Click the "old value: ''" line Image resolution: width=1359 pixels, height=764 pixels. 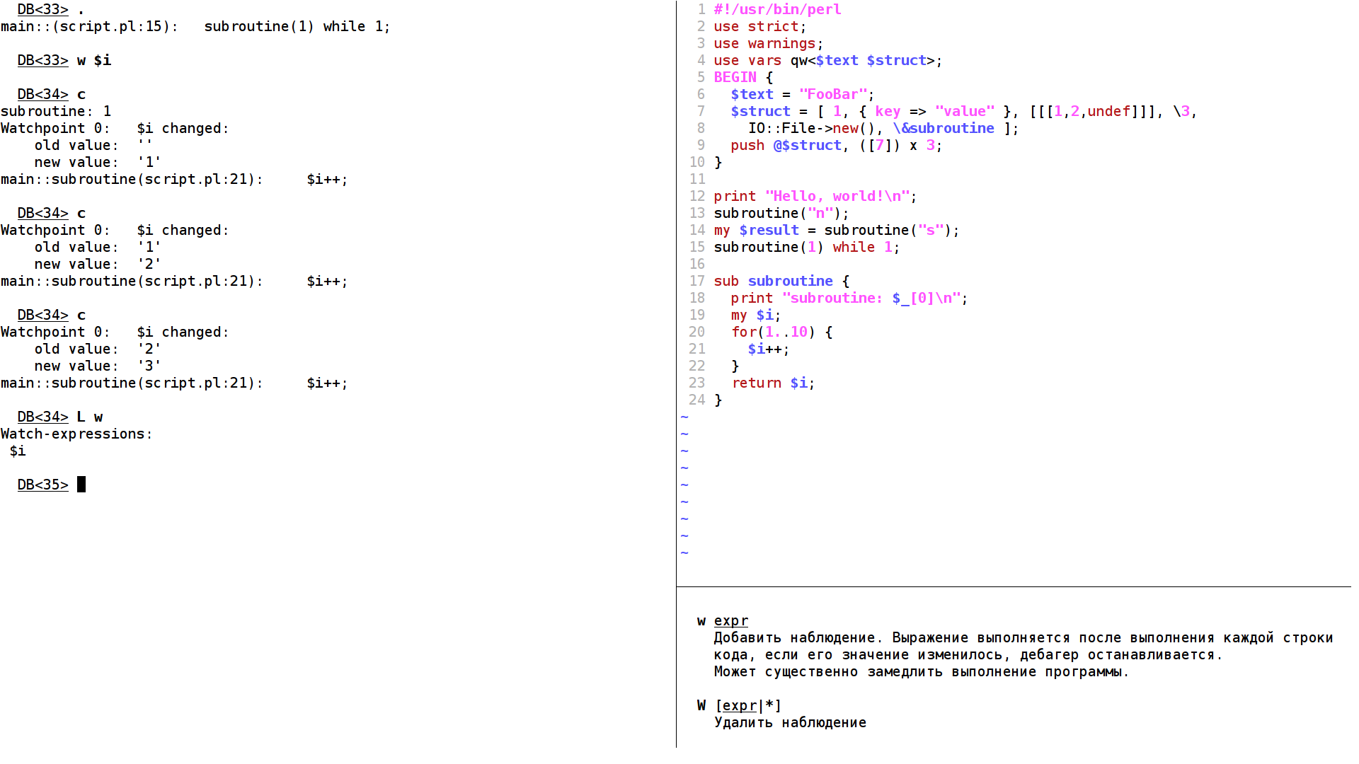click(x=93, y=145)
